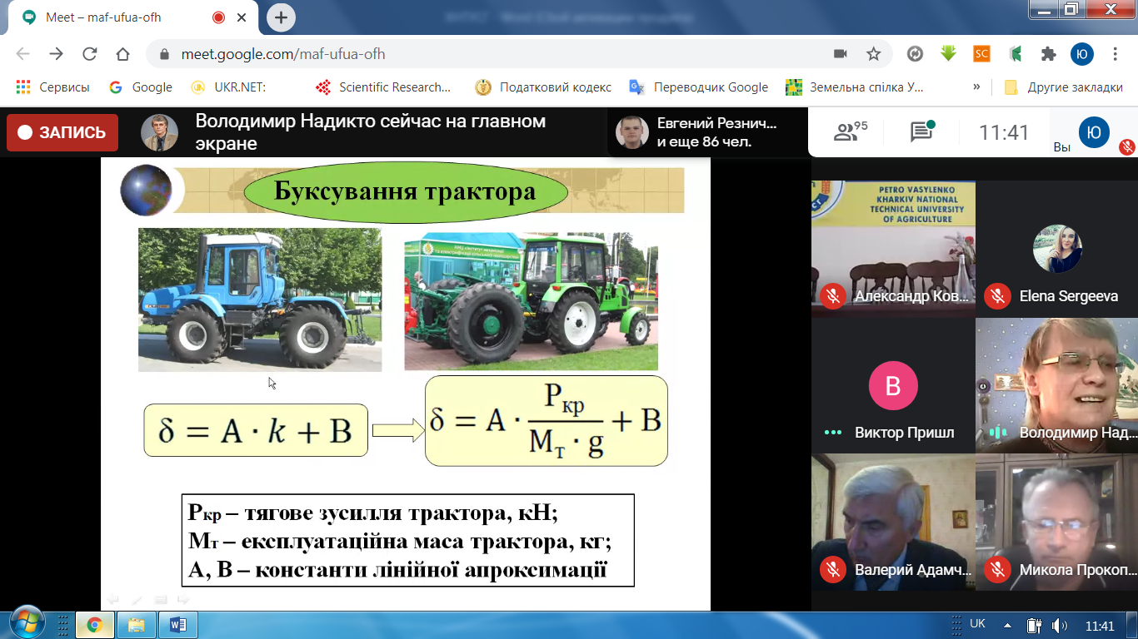The width and height of the screenshot is (1138, 639).
Task: Click the muted mic icon for Микола Прокоп
Action: 996,570
